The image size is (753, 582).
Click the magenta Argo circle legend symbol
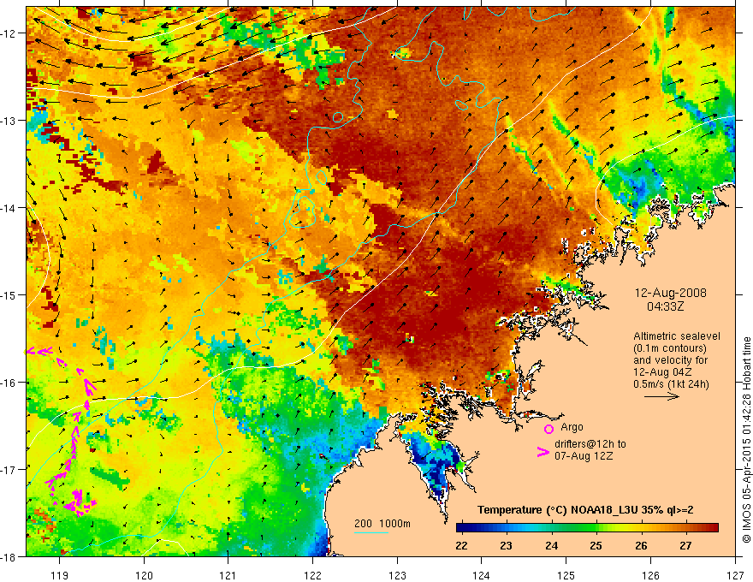click(548, 429)
